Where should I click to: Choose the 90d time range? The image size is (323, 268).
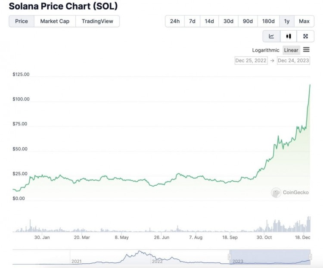tap(248, 21)
